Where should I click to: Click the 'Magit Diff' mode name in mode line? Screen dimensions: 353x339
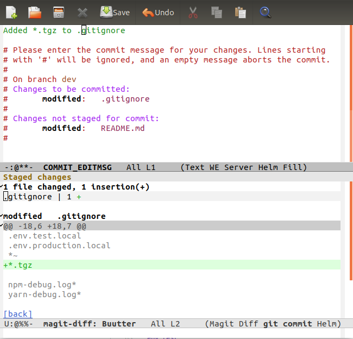(x=234, y=324)
